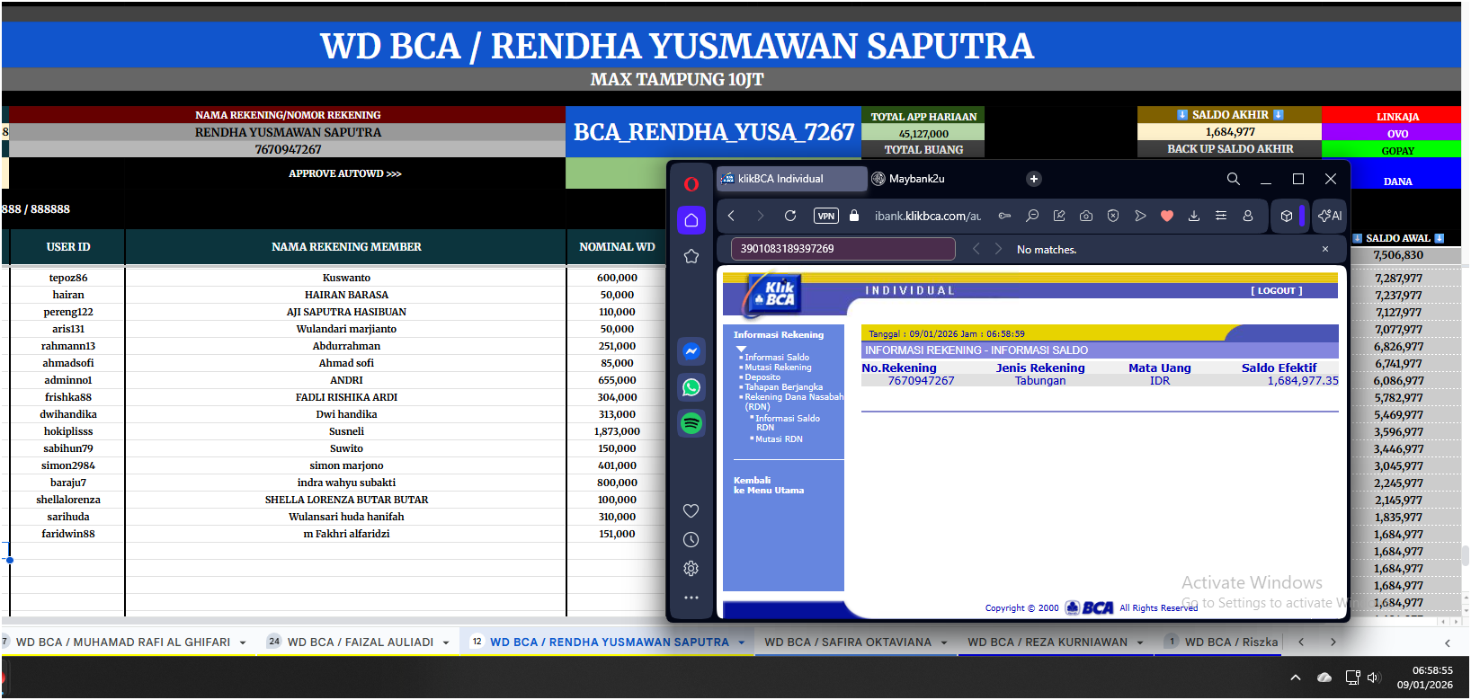Open History clock icon in Opera sidebar
The image size is (1471, 700).
pyautogui.click(x=691, y=539)
